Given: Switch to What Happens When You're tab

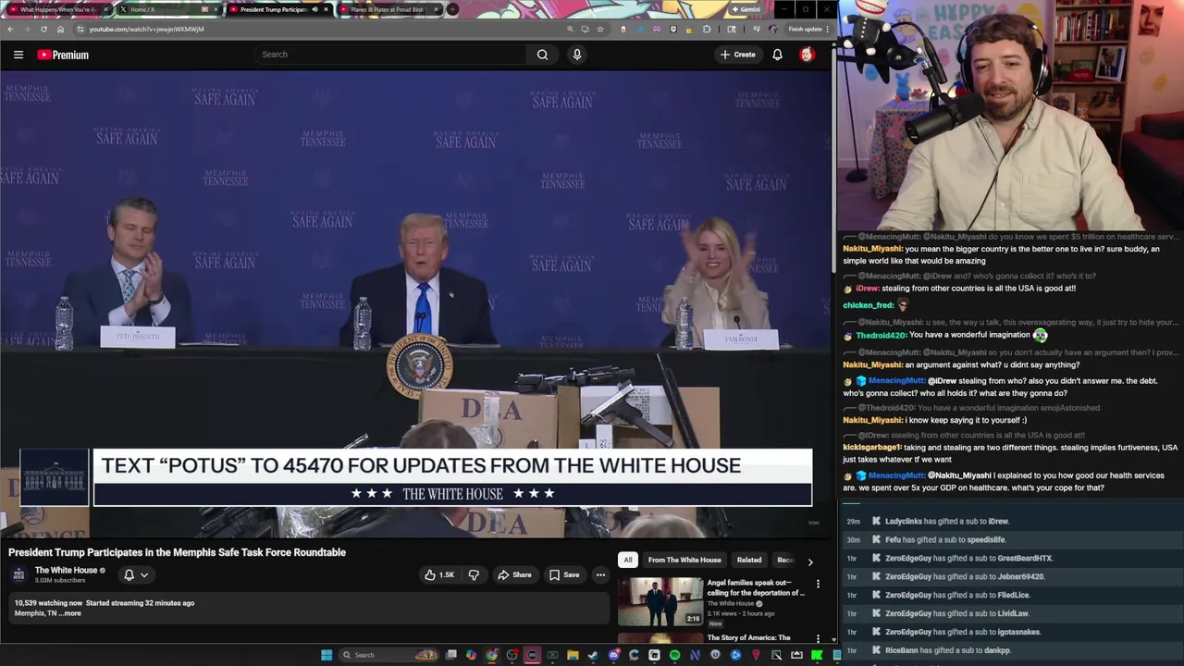Looking at the screenshot, I should tap(57, 9).
